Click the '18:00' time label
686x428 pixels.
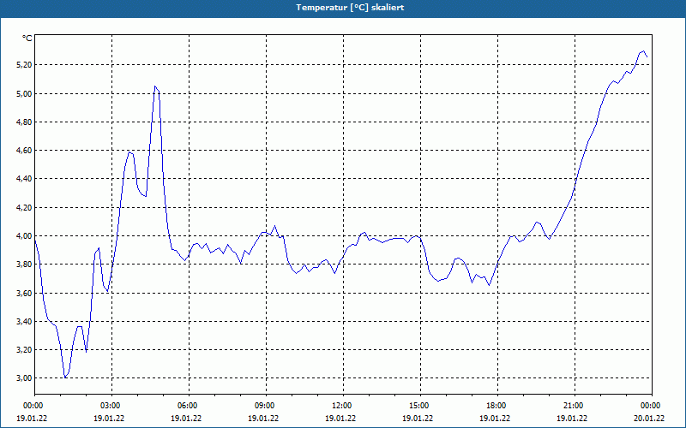click(x=497, y=406)
